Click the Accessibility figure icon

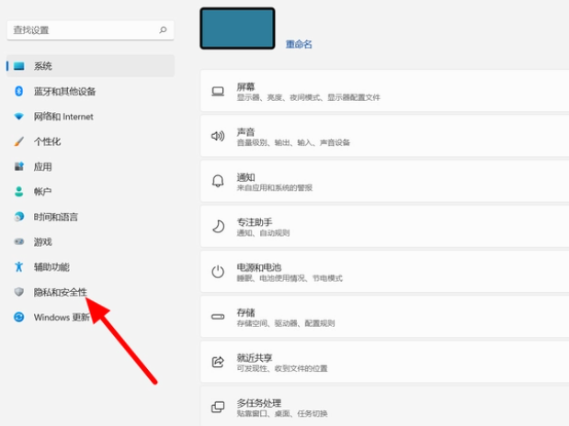point(18,267)
